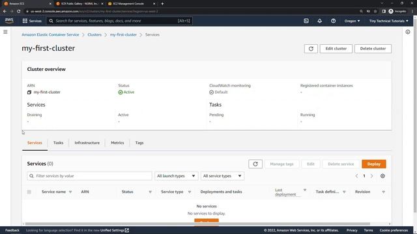Sort by Last deployment column arrow
This screenshot has height=234, width=417.
tap(305, 190)
